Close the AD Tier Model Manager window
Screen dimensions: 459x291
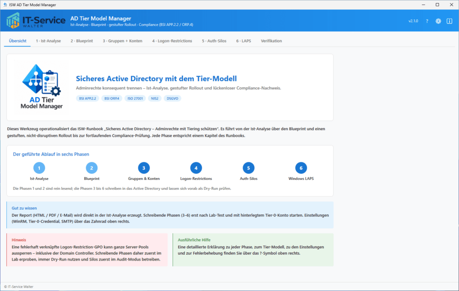click(451, 4)
